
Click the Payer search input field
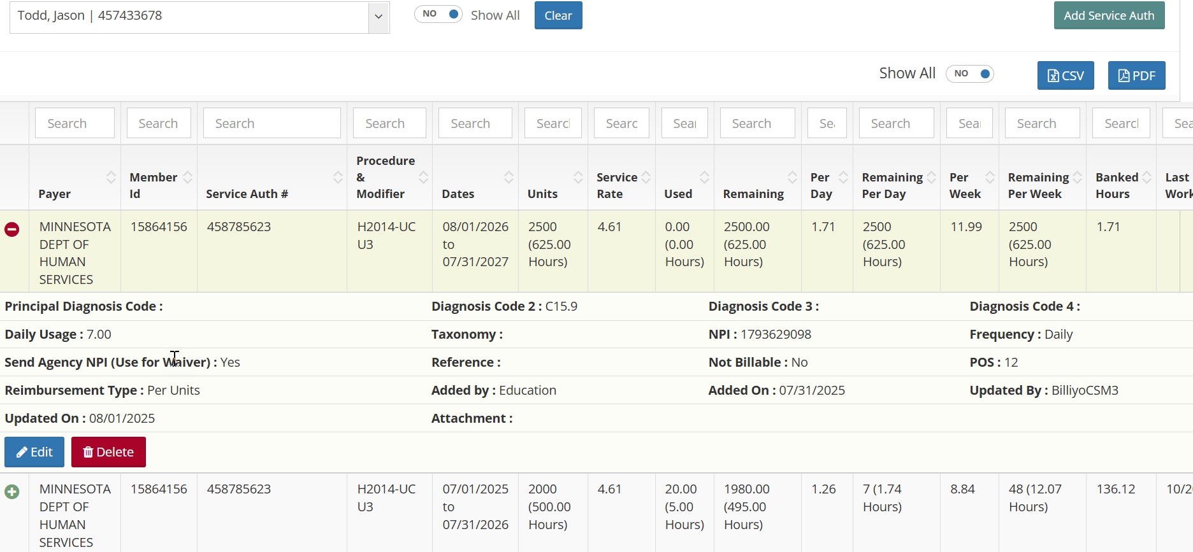75,123
